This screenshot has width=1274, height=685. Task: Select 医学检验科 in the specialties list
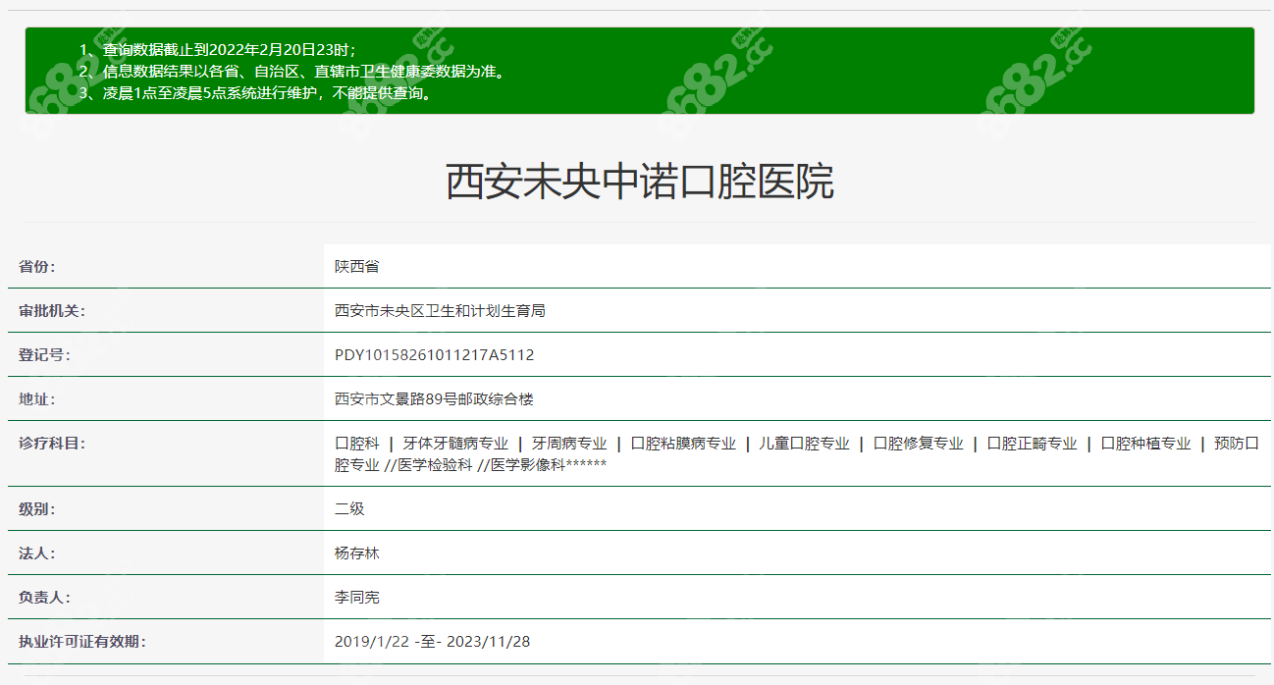tap(435, 465)
